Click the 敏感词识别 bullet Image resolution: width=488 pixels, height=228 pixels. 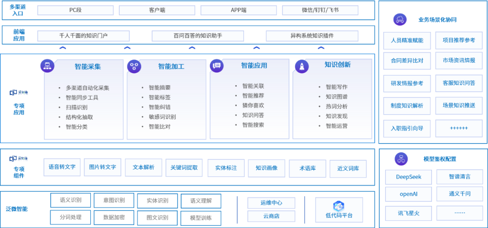tap(162, 117)
